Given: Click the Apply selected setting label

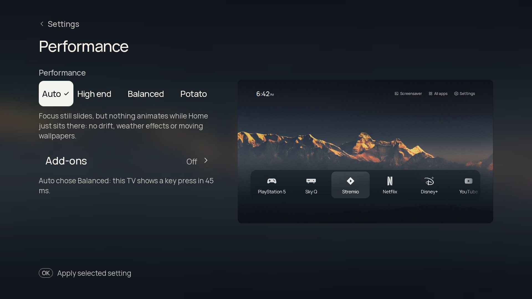Looking at the screenshot, I should click(94, 273).
